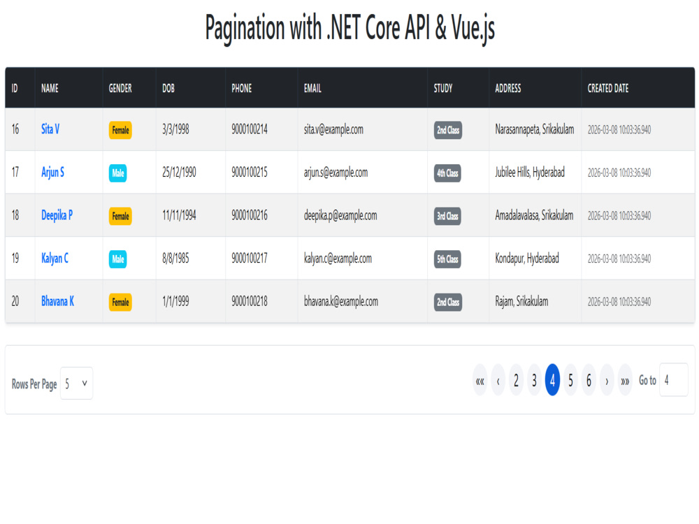This screenshot has width=699, height=524.
Task: Click the Female badge in Deepika P row
Action: [120, 216]
